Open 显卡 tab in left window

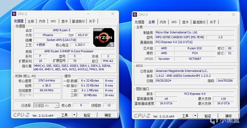point(65,21)
